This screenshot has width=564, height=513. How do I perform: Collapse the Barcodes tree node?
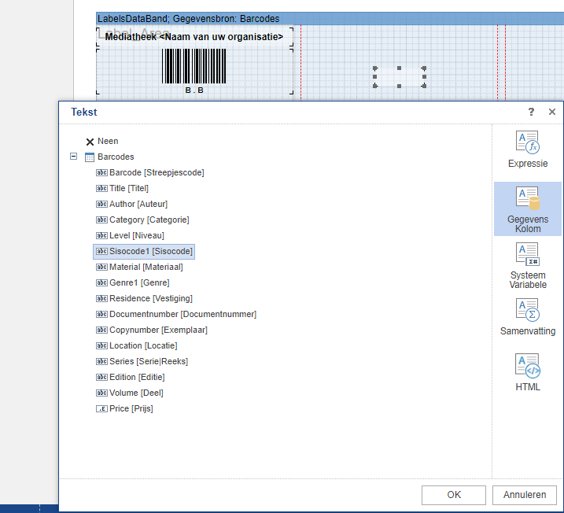coord(74,157)
